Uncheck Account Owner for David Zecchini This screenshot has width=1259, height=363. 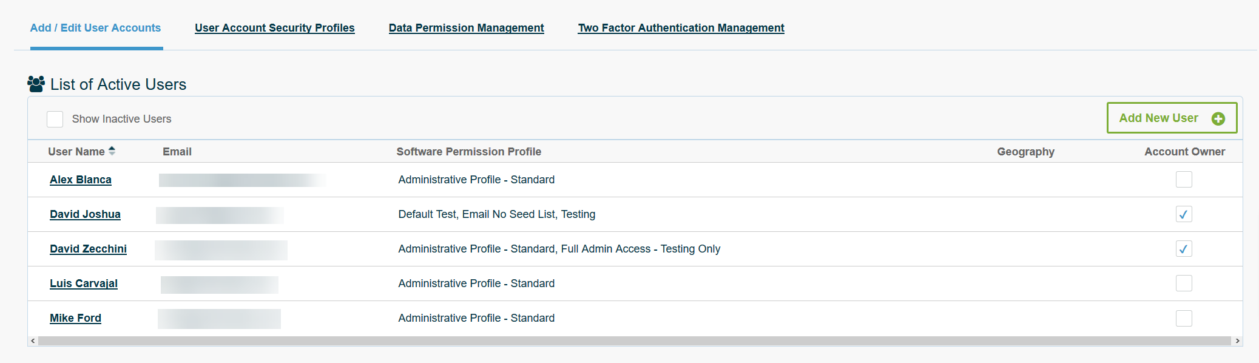tap(1183, 249)
